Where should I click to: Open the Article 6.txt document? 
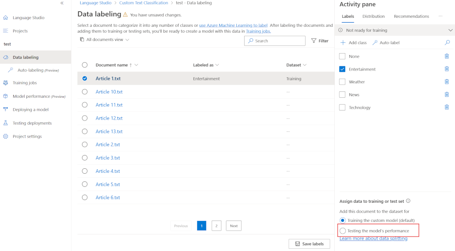[x=107, y=197]
